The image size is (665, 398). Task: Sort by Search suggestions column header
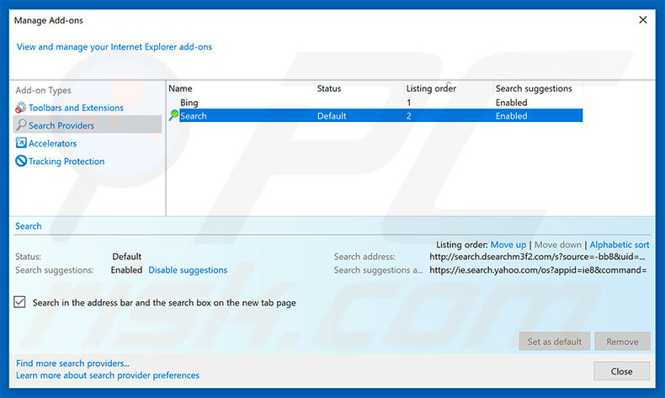534,88
